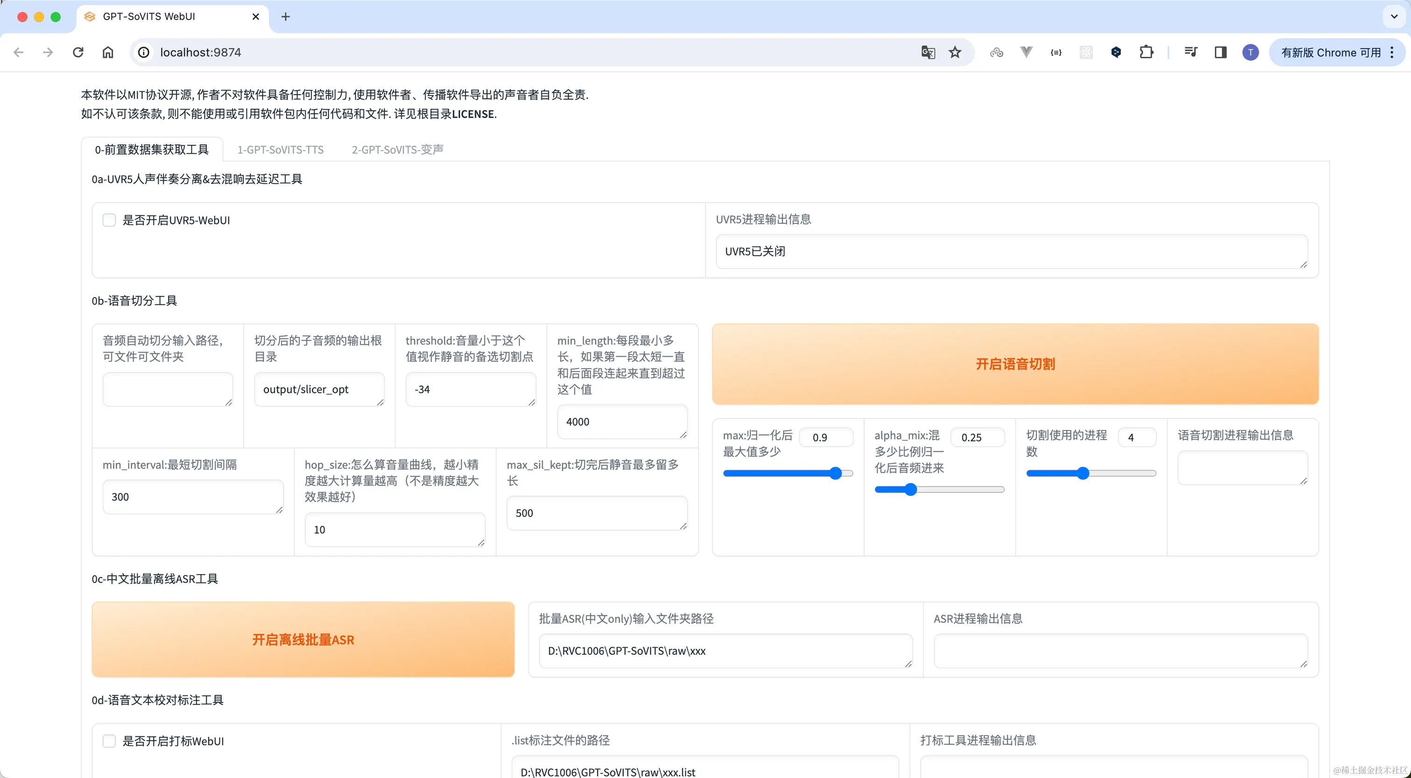Check the 是否开启打标WebUI checkbox
Screen dimensions: 1411x778
point(110,741)
